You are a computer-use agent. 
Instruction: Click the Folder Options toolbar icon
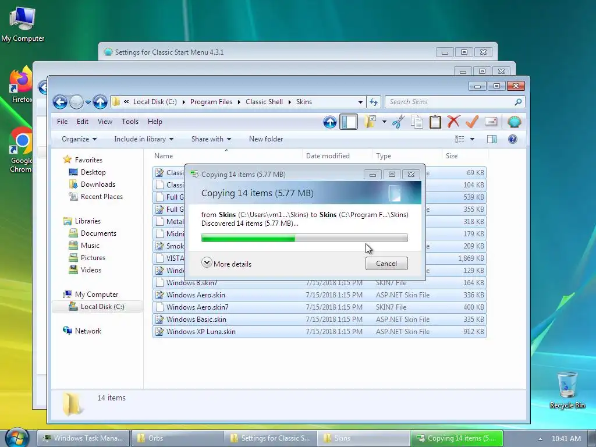click(x=370, y=122)
